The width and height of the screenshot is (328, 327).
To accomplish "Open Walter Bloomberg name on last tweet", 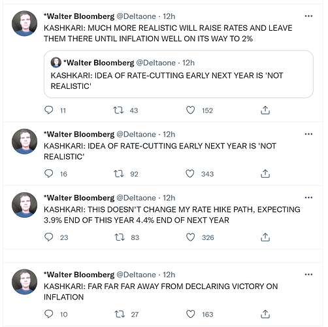I will (79, 275).
